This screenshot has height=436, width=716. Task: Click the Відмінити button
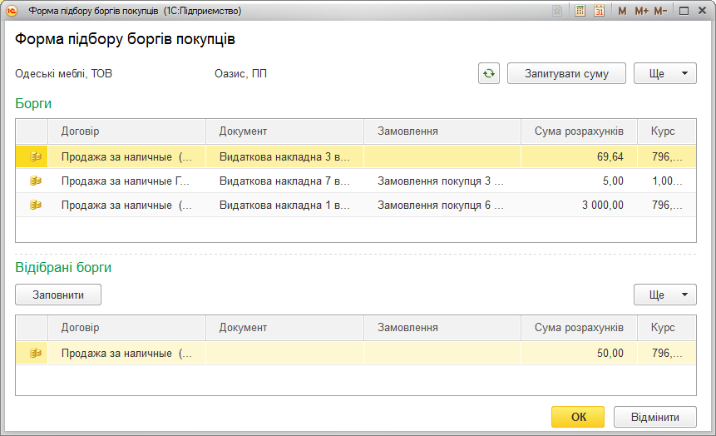(x=654, y=417)
